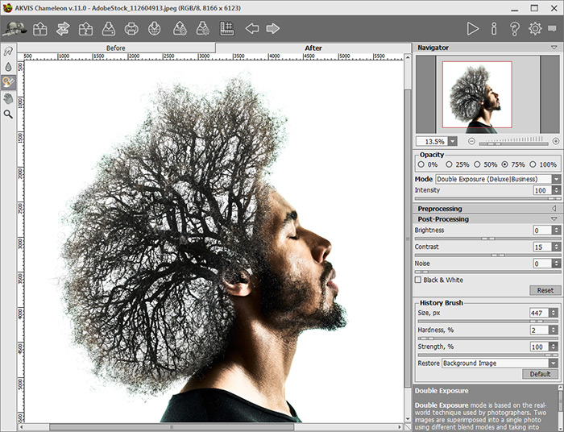This screenshot has height=432, width=564.
Task: Set opacity to 50%
Action: click(x=477, y=164)
